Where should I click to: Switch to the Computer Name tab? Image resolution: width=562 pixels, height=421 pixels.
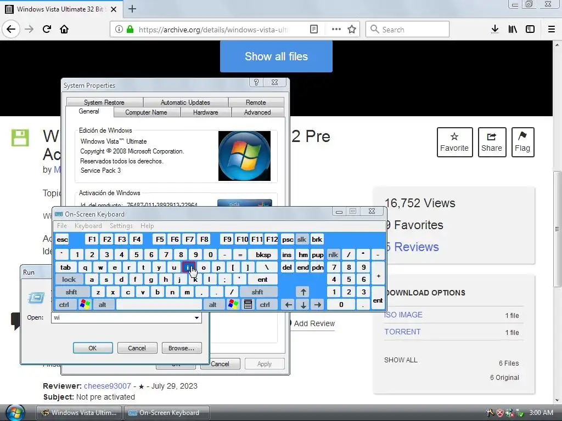click(146, 112)
